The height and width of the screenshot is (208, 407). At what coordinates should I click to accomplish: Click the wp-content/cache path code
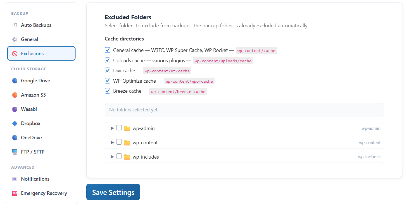click(x=256, y=51)
